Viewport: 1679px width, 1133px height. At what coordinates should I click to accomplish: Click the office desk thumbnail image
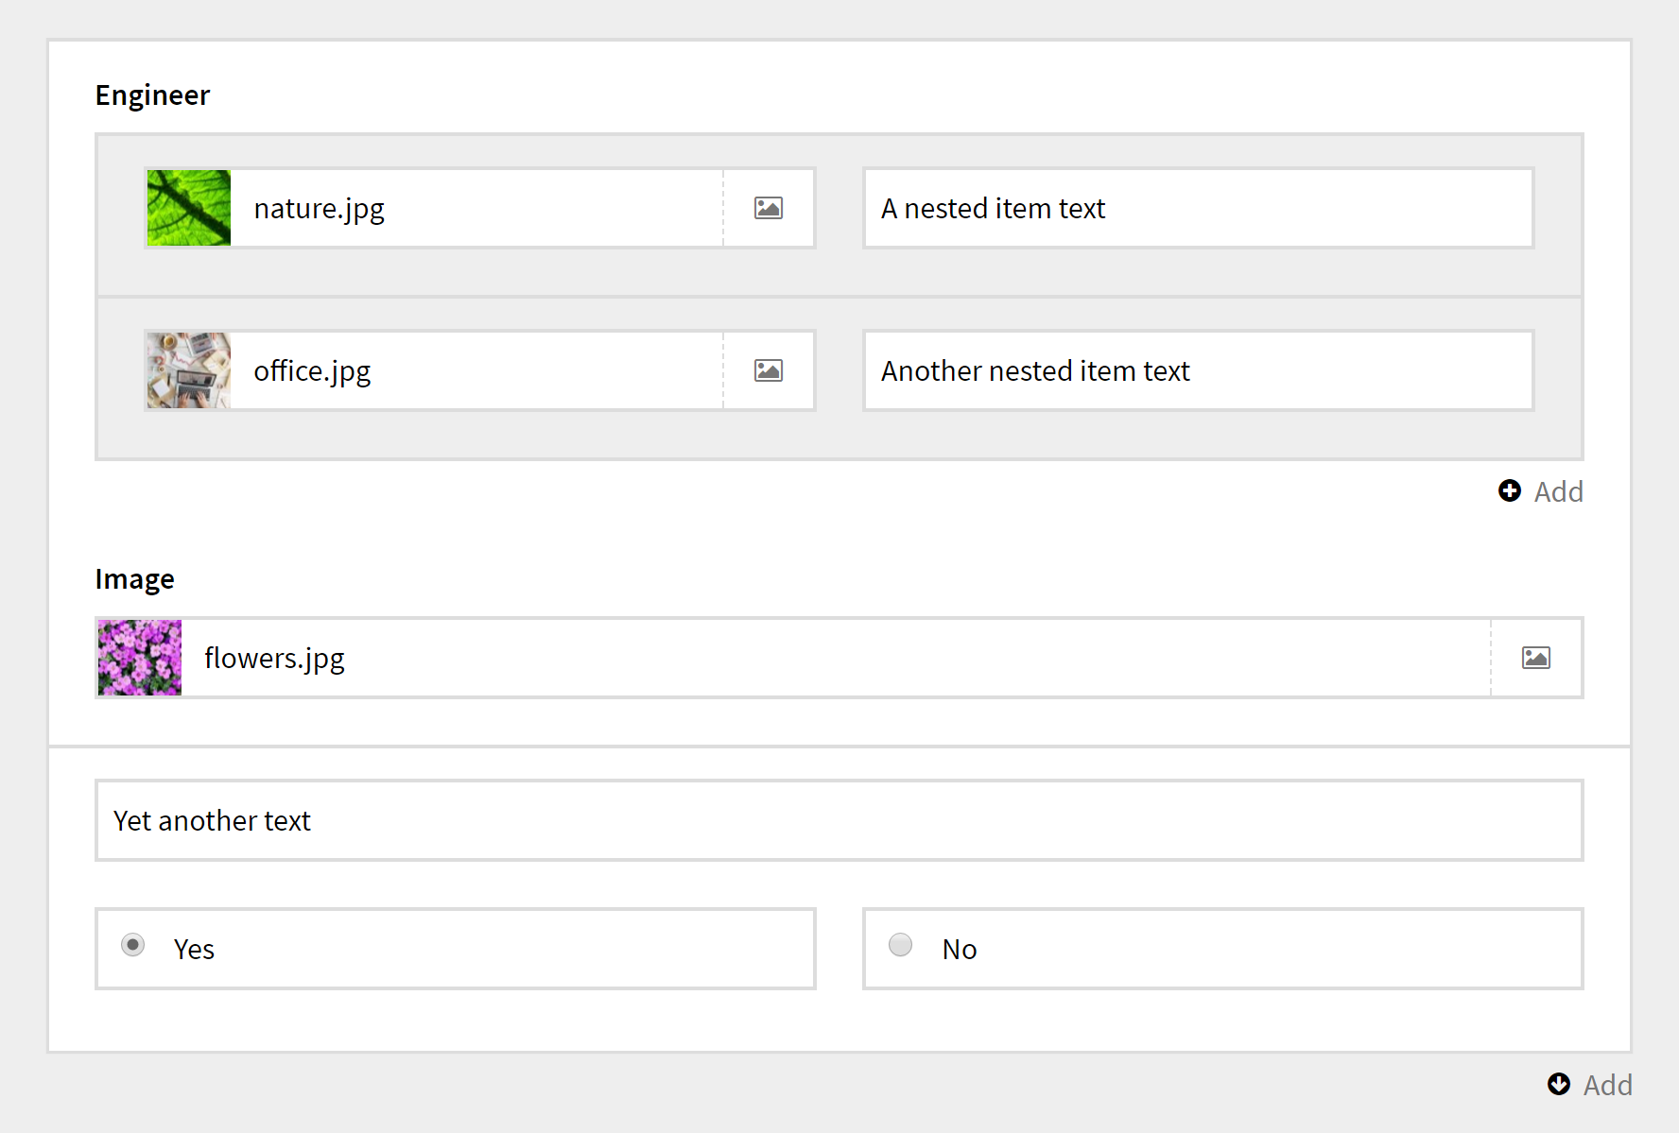(189, 370)
